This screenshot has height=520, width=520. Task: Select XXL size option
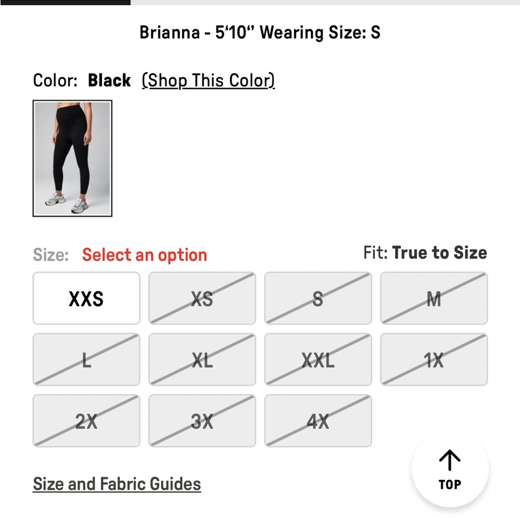pyautogui.click(x=318, y=359)
